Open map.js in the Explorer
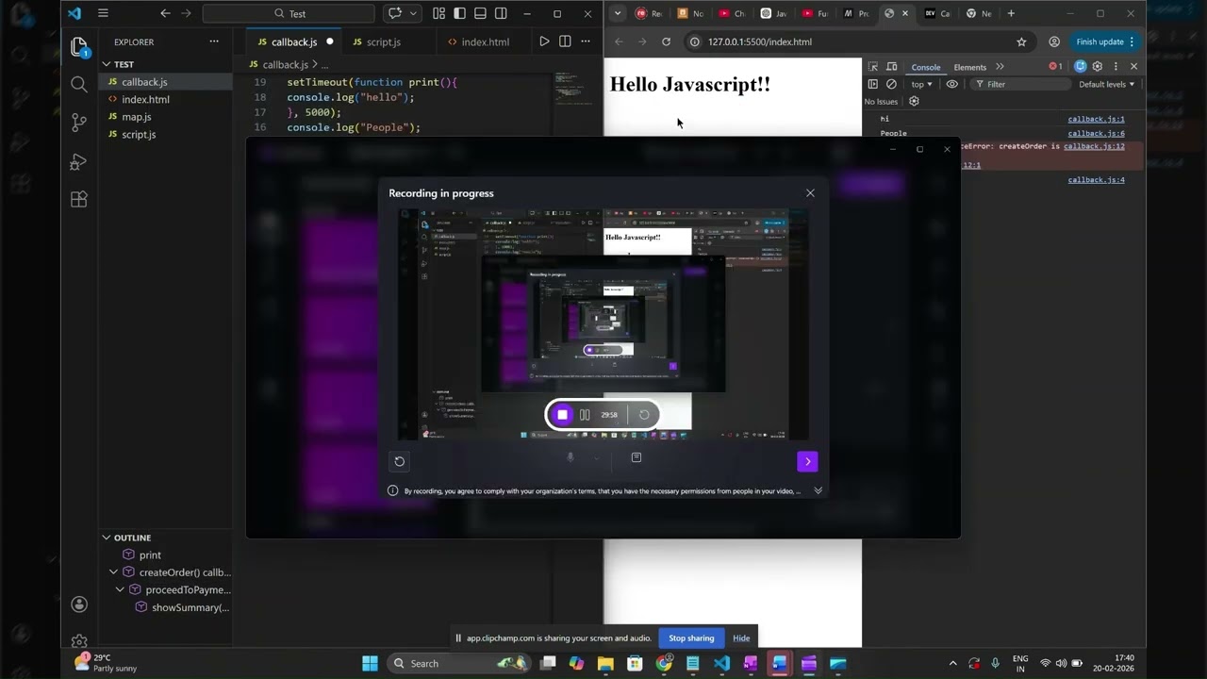The image size is (1207, 679). [137, 117]
